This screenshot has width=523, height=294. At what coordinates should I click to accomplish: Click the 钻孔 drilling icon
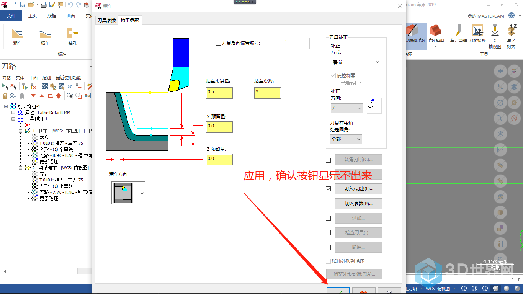point(72,33)
